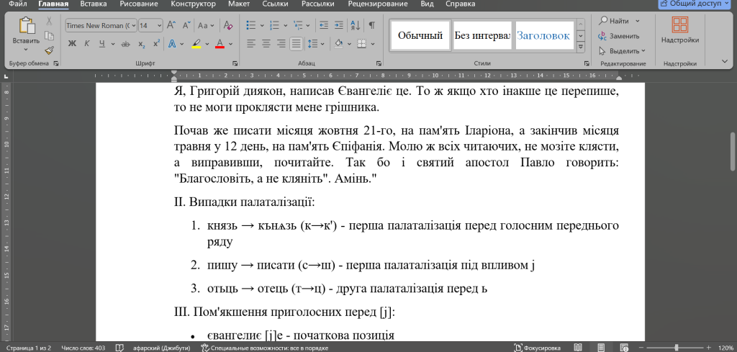The width and height of the screenshot is (737, 352).
Task: Click the Subscript x₂ icon
Action: pyautogui.click(x=142, y=44)
